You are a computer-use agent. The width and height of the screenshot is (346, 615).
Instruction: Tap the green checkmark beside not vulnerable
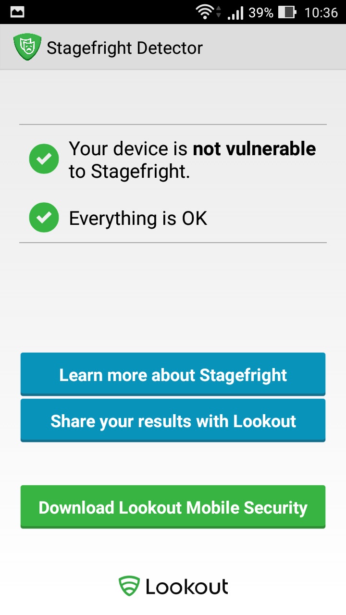pyautogui.click(x=44, y=159)
